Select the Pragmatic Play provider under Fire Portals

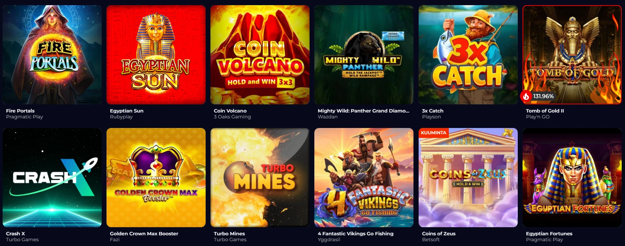click(24, 117)
